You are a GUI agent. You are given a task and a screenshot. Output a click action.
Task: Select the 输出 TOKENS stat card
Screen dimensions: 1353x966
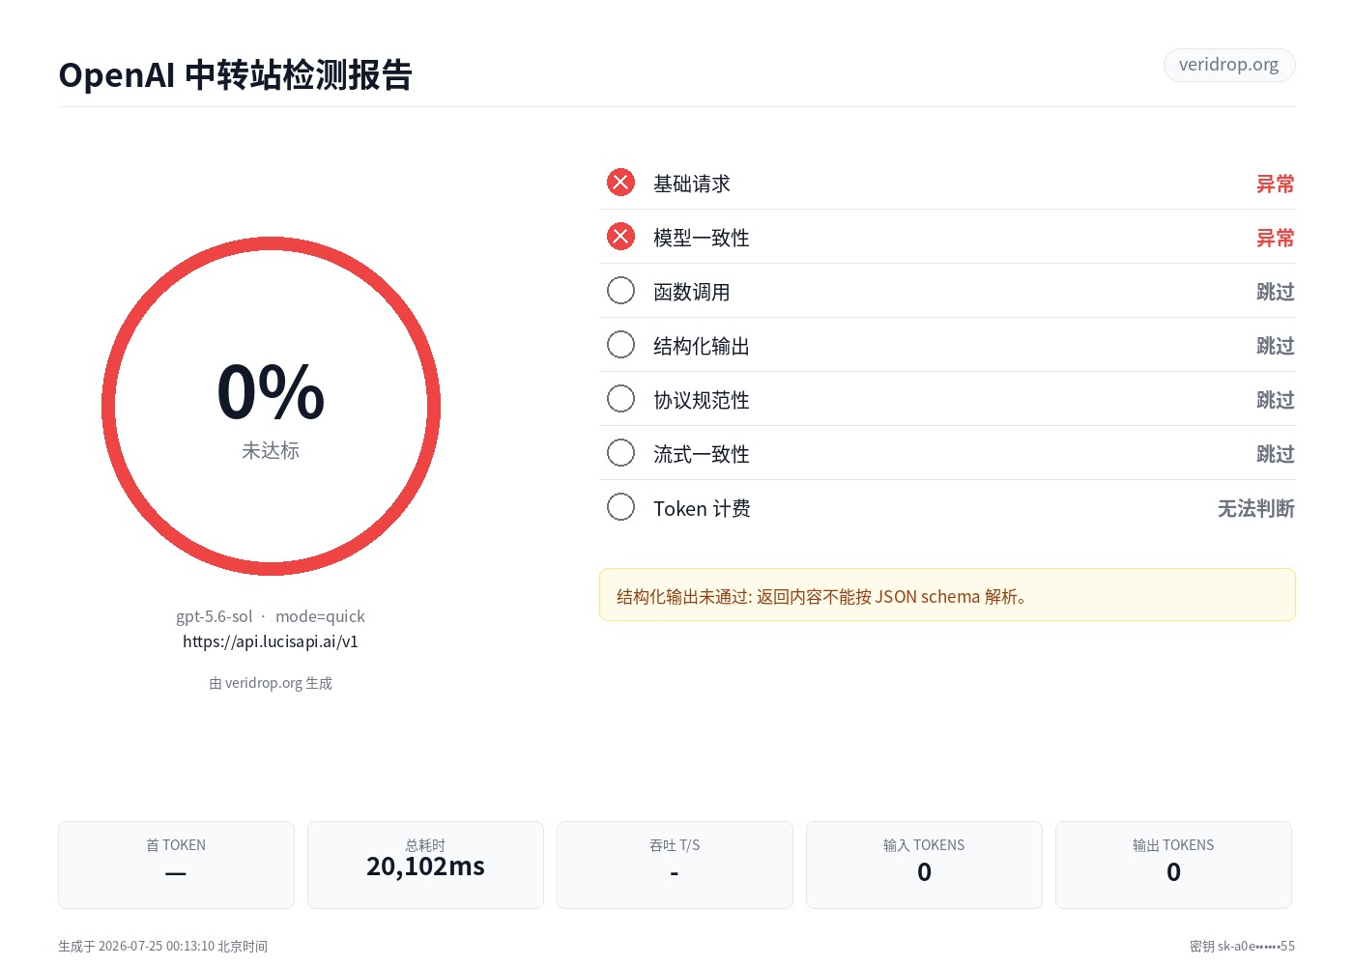(1173, 865)
